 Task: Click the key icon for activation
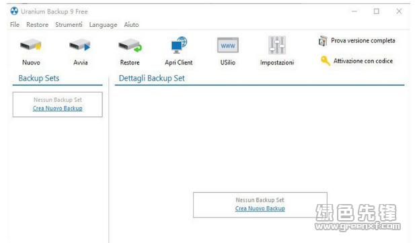click(x=326, y=60)
